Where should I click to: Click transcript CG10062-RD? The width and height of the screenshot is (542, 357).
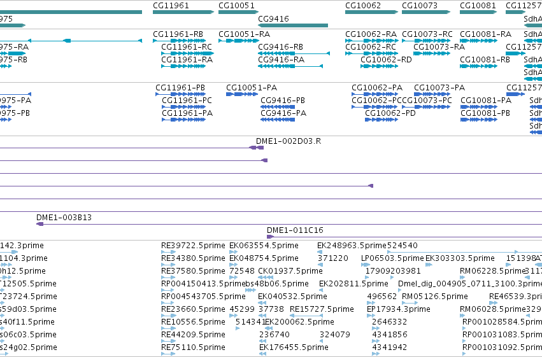[386, 60]
